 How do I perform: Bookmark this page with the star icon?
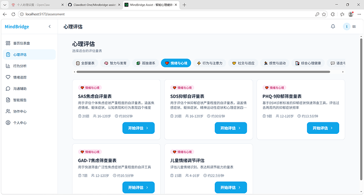click(324, 14)
